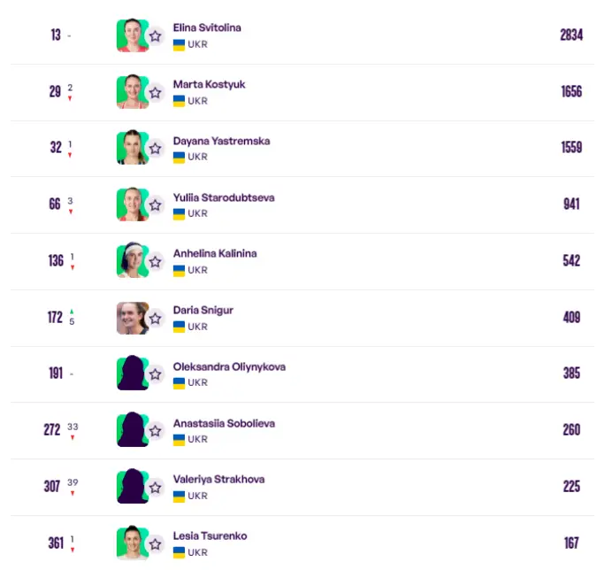597x570 pixels.
Task: Select Elina Svitolina's headshot photo
Action: coord(133,35)
